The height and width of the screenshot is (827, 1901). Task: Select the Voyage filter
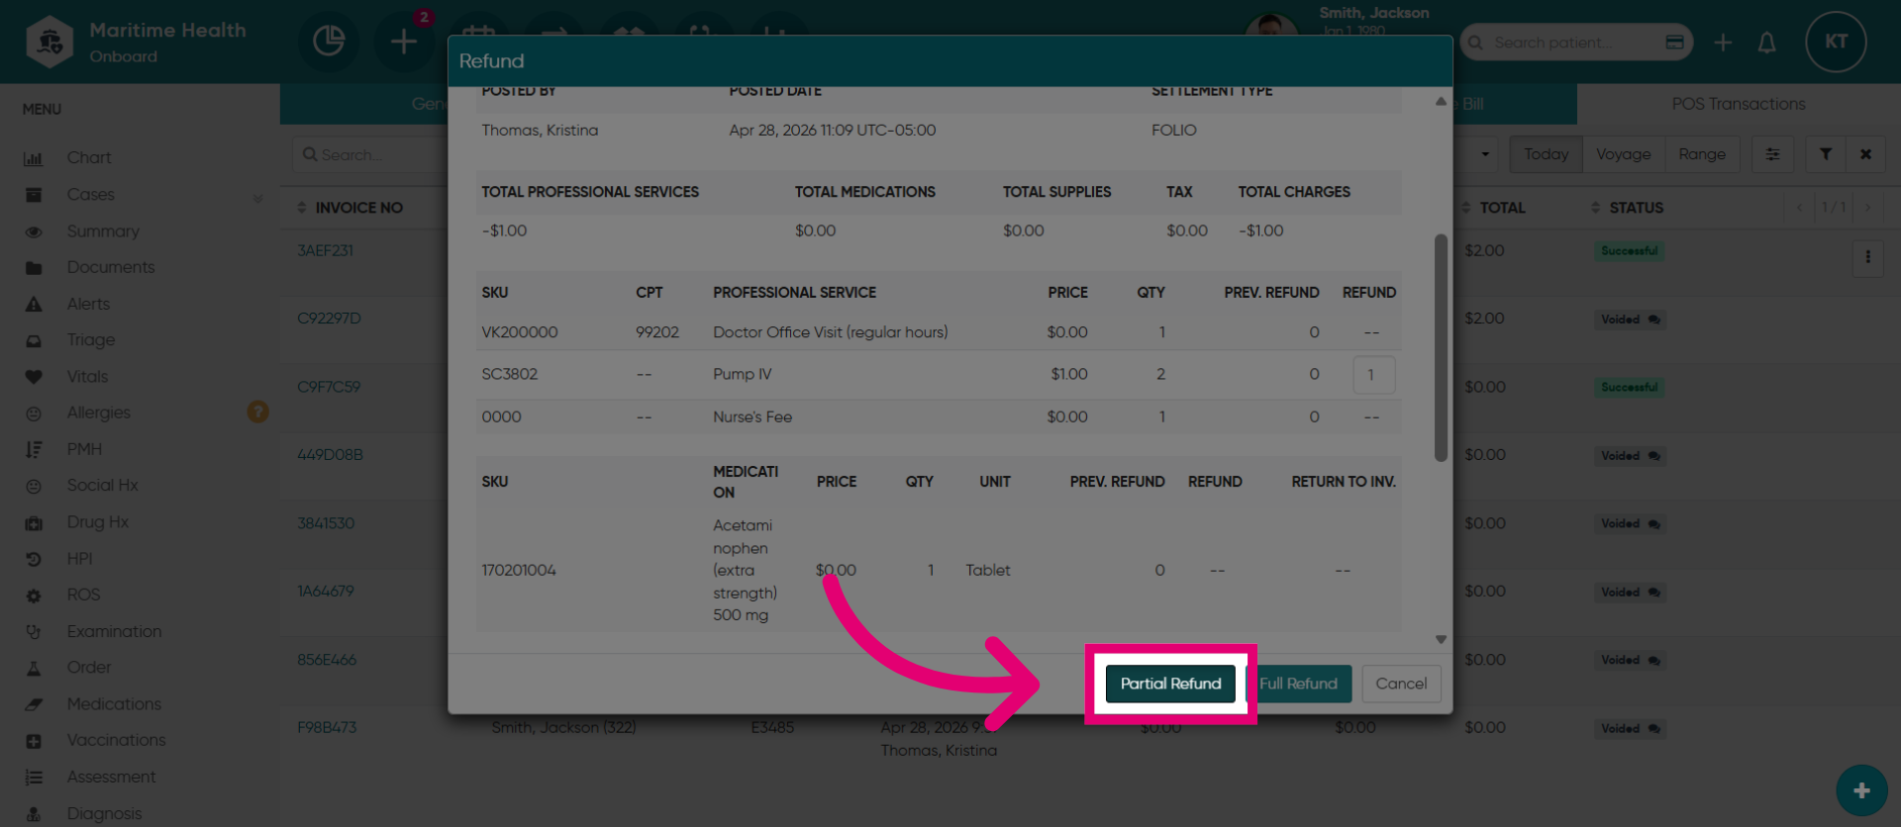(x=1623, y=154)
